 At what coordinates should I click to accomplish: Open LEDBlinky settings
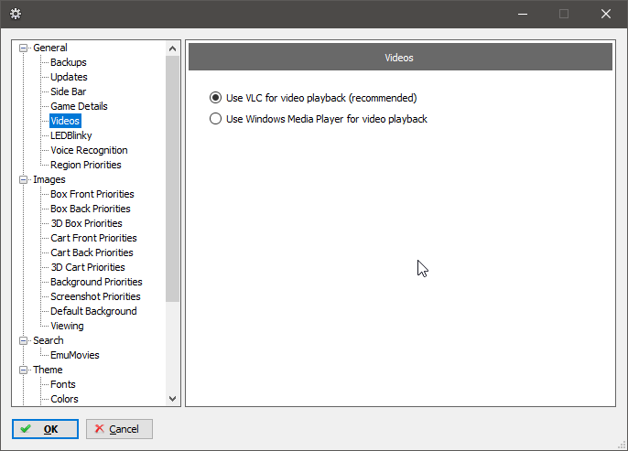(x=71, y=135)
